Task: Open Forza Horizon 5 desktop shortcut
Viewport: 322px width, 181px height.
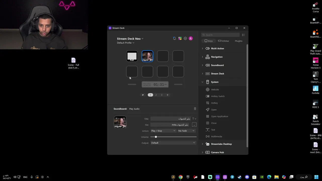Action: click(315, 63)
